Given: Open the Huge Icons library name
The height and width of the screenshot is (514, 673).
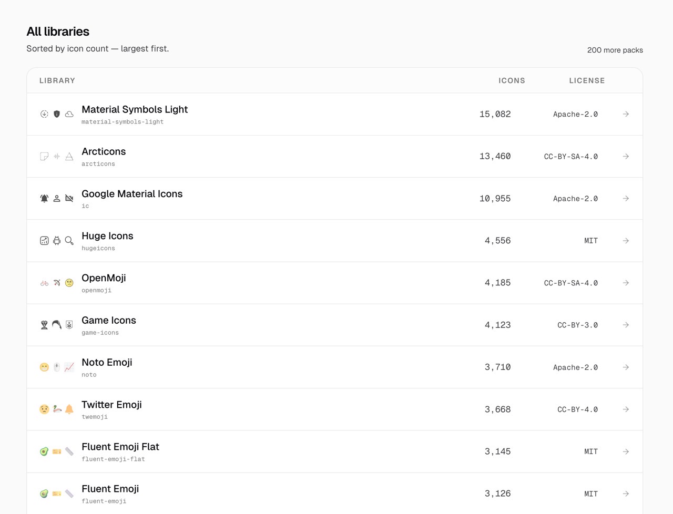Looking at the screenshot, I should pyautogui.click(x=107, y=236).
